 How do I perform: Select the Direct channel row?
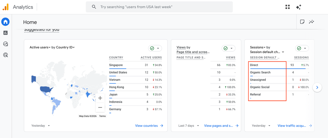279,65
